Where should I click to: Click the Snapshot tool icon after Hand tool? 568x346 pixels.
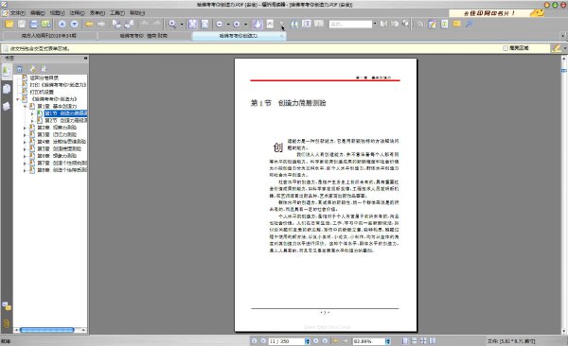click(x=270, y=25)
